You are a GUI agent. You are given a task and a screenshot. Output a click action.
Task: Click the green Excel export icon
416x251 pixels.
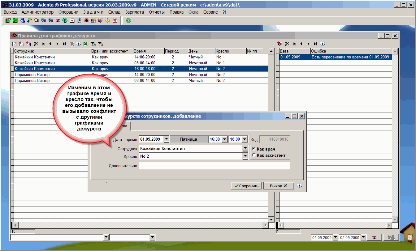click(86, 44)
